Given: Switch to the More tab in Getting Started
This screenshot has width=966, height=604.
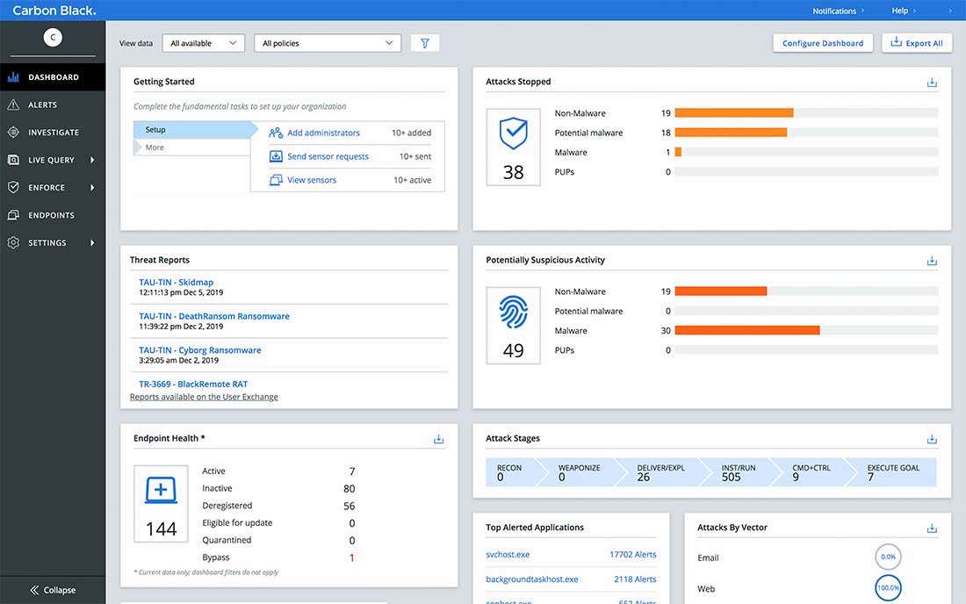Looking at the screenshot, I should 155,147.
